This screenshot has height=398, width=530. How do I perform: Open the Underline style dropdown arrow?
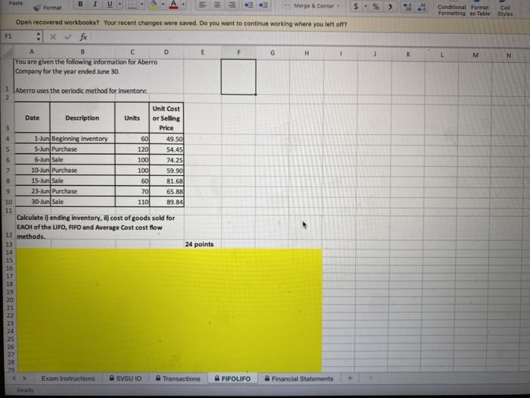[120, 5]
